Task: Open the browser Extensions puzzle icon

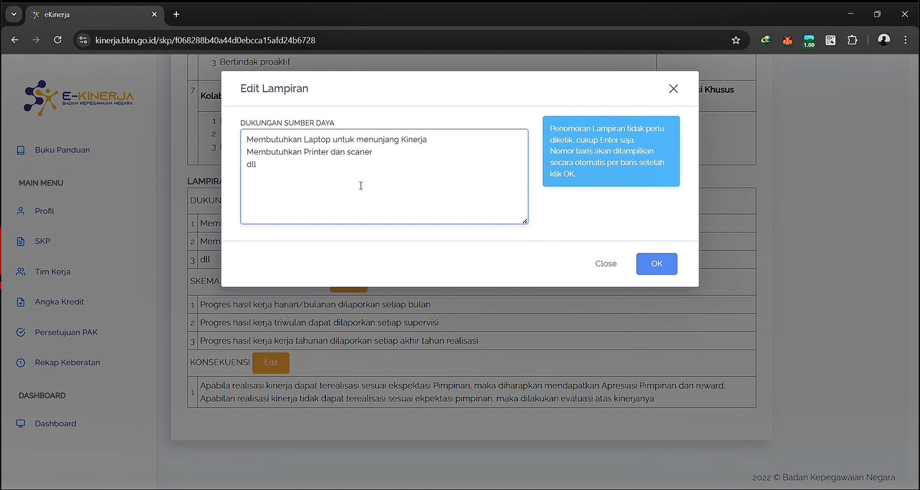Action: pos(852,40)
